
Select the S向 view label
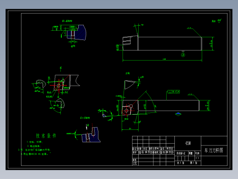point(128,73)
